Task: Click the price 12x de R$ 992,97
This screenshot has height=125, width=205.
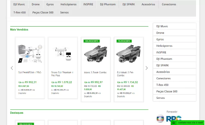Action: 93,82
